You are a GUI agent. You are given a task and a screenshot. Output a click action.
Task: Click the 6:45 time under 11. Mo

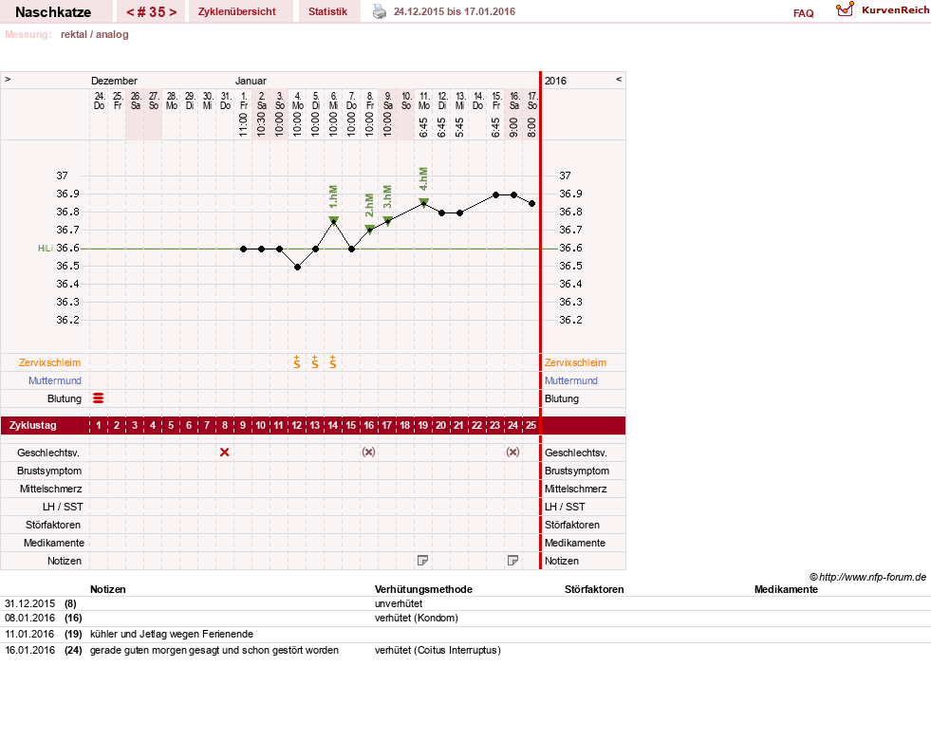(424, 127)
